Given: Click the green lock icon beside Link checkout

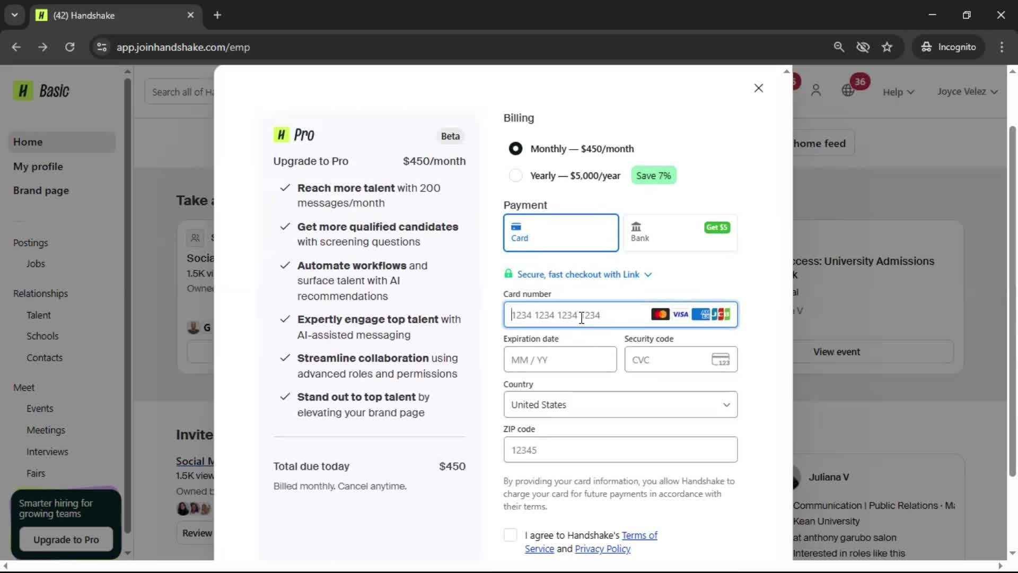Looking at the screenshot, I should pyautogui.click(x=508, y=274).
